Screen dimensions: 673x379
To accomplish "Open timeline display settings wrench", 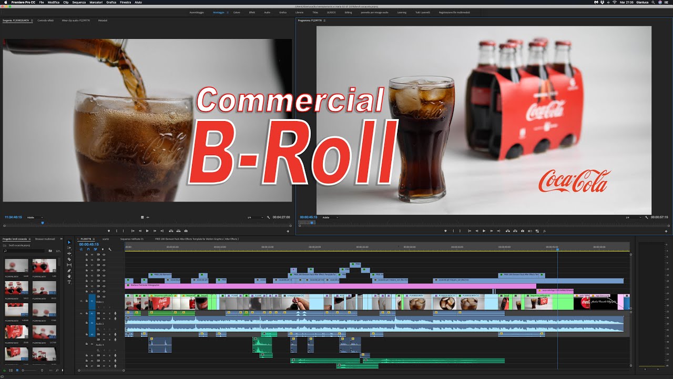I will (x=110, y=249).
